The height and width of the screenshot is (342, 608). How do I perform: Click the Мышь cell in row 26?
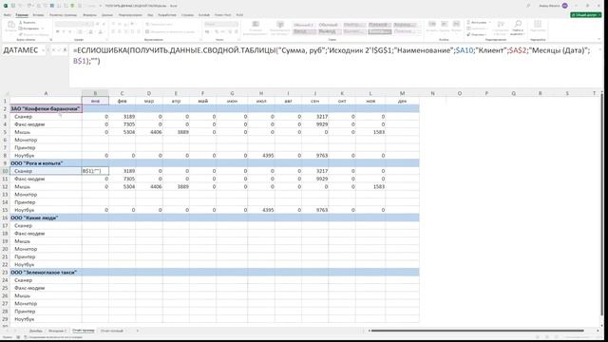(x=46, y=295)
